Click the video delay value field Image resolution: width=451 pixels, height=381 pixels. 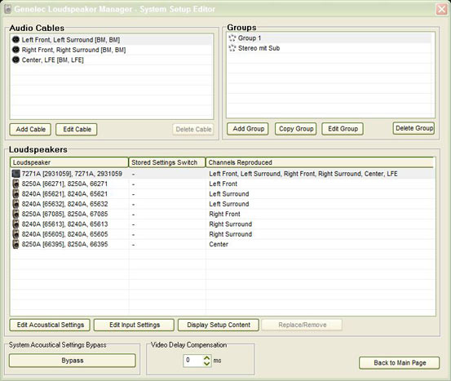193,361
